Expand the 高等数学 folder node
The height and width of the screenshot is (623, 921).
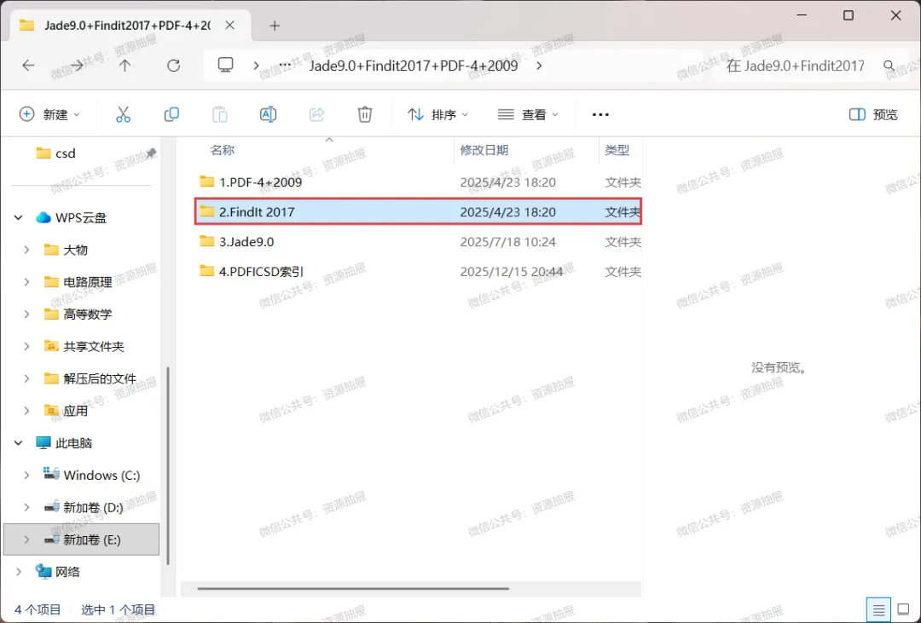[x=26, y=314]
